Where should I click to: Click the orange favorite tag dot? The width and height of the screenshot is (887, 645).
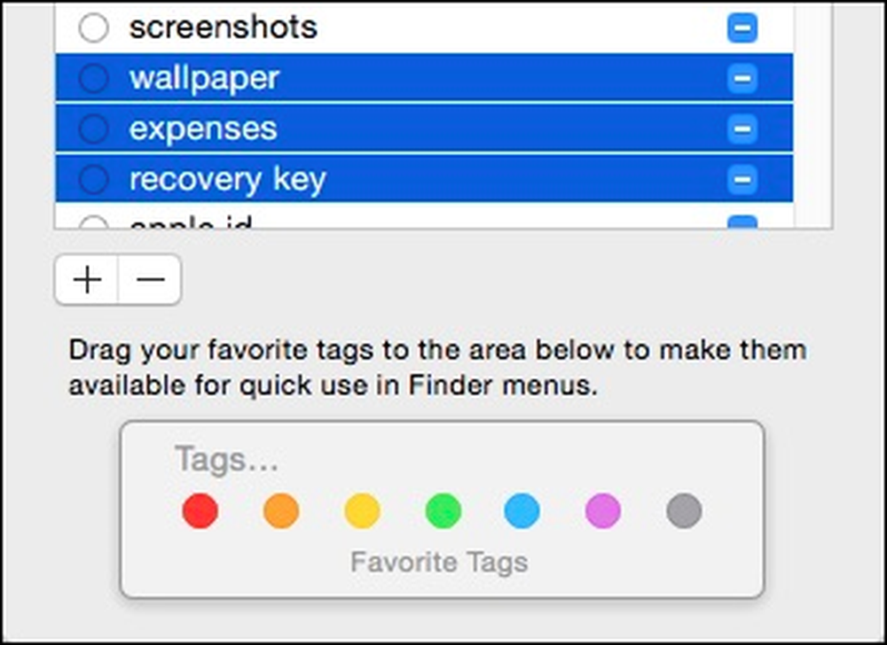pyautogui.click(x=281, y=510)
